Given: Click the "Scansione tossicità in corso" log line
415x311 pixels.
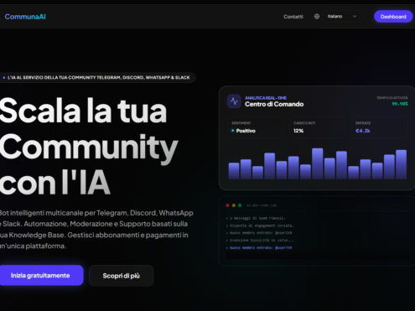Looking at the screenshot, I should pos(260,241).
